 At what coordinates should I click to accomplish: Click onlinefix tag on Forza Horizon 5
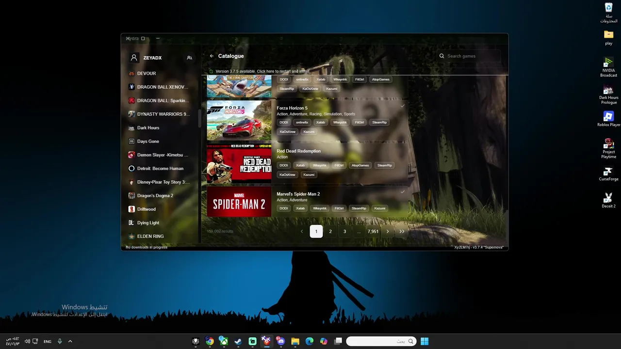(302, 123)
